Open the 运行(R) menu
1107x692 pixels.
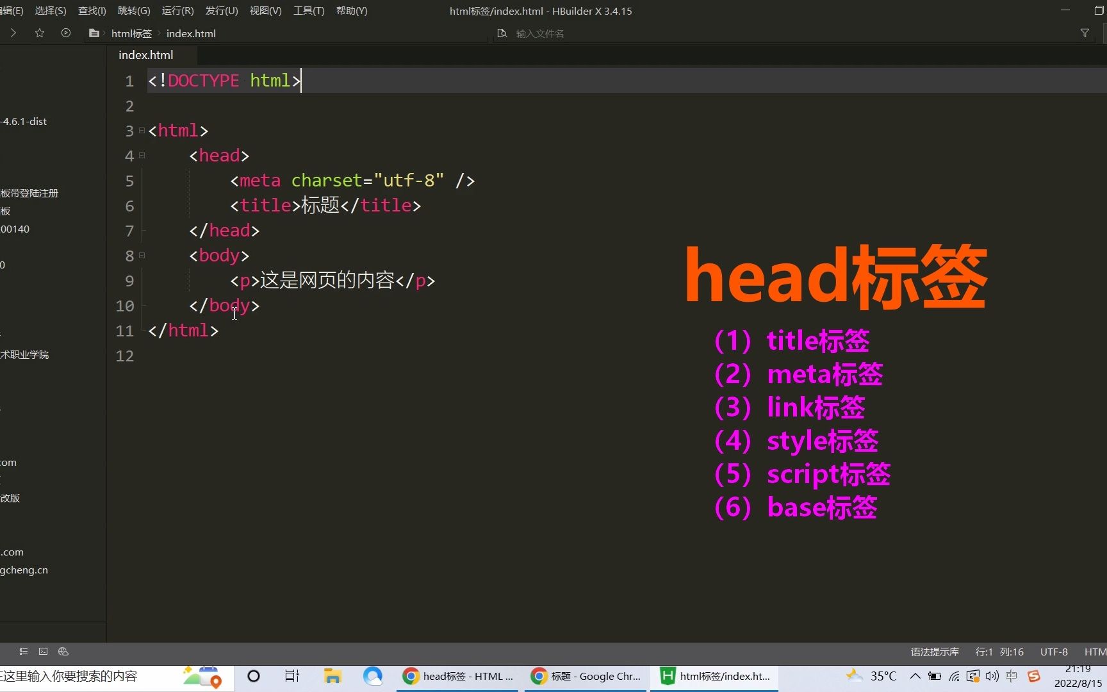click(177, 11)
